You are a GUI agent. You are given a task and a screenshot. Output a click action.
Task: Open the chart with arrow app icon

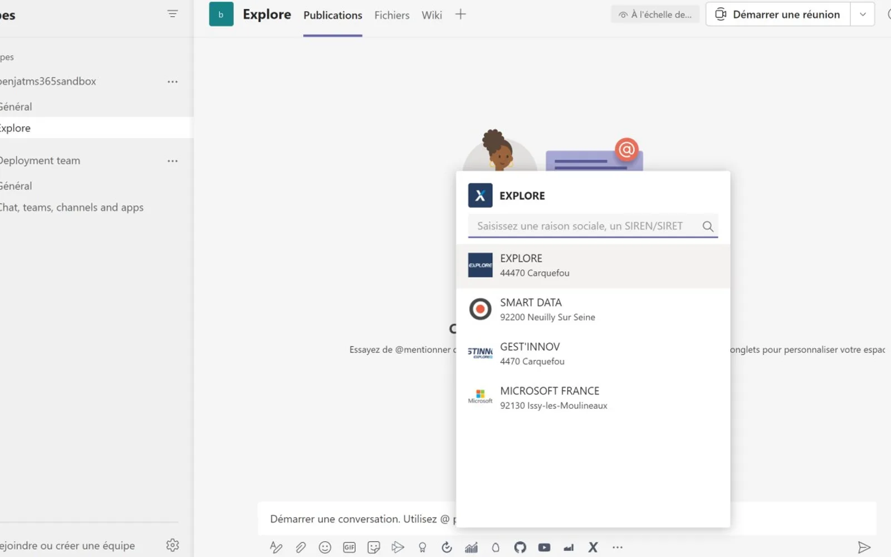(471, 547)
